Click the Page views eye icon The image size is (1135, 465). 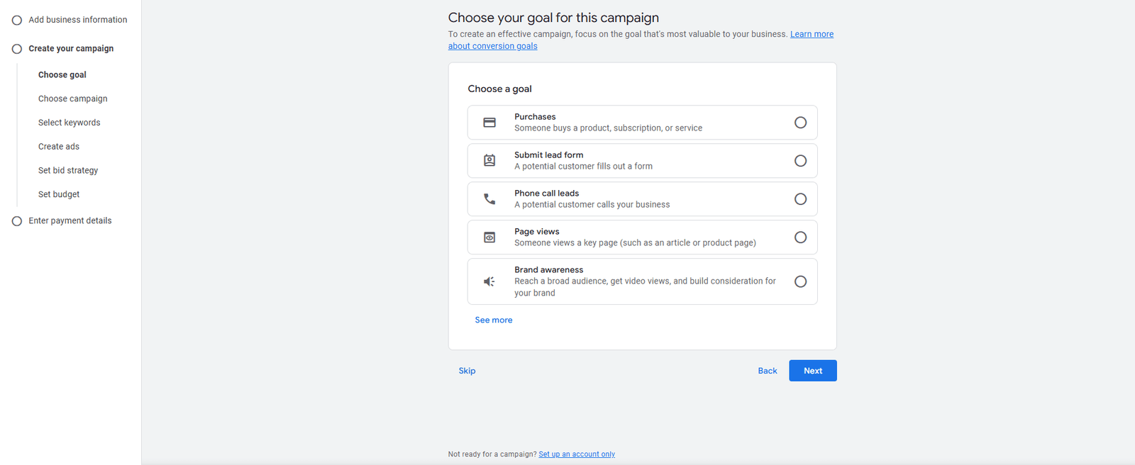click(x=489, y=237)
